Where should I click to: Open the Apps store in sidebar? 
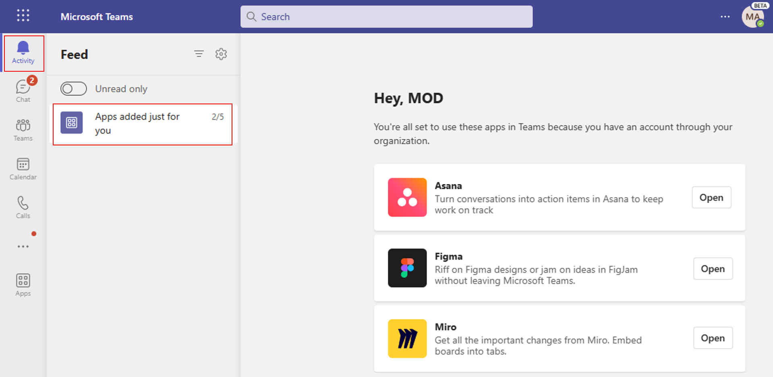[x=23, y=285]
